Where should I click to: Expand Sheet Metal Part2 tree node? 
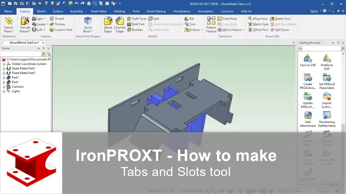pos(4,73)
